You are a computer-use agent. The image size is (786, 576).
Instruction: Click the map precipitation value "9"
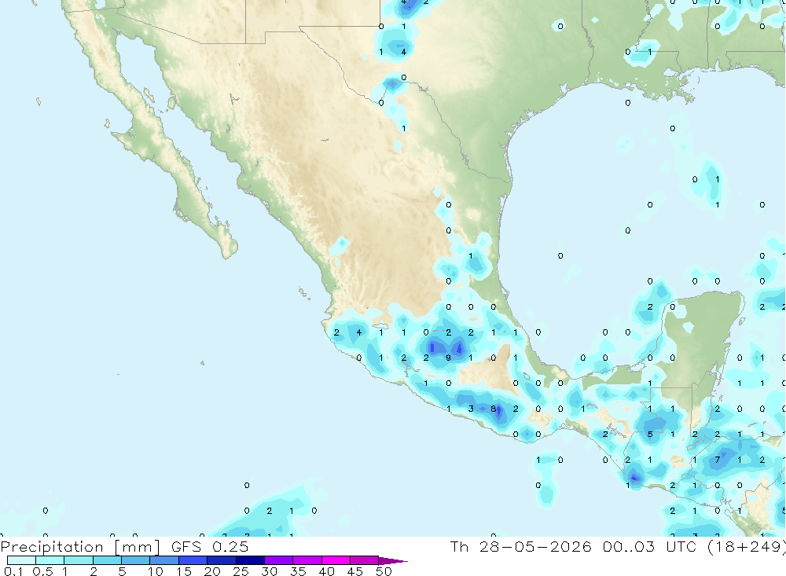point(448,358)
